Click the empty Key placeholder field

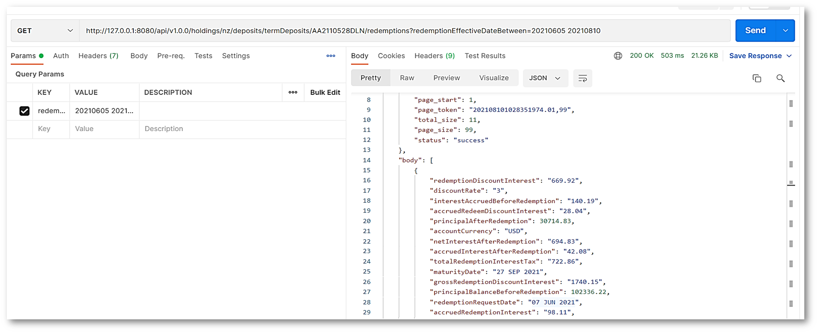pyautogui.click(x=51, y=129)
